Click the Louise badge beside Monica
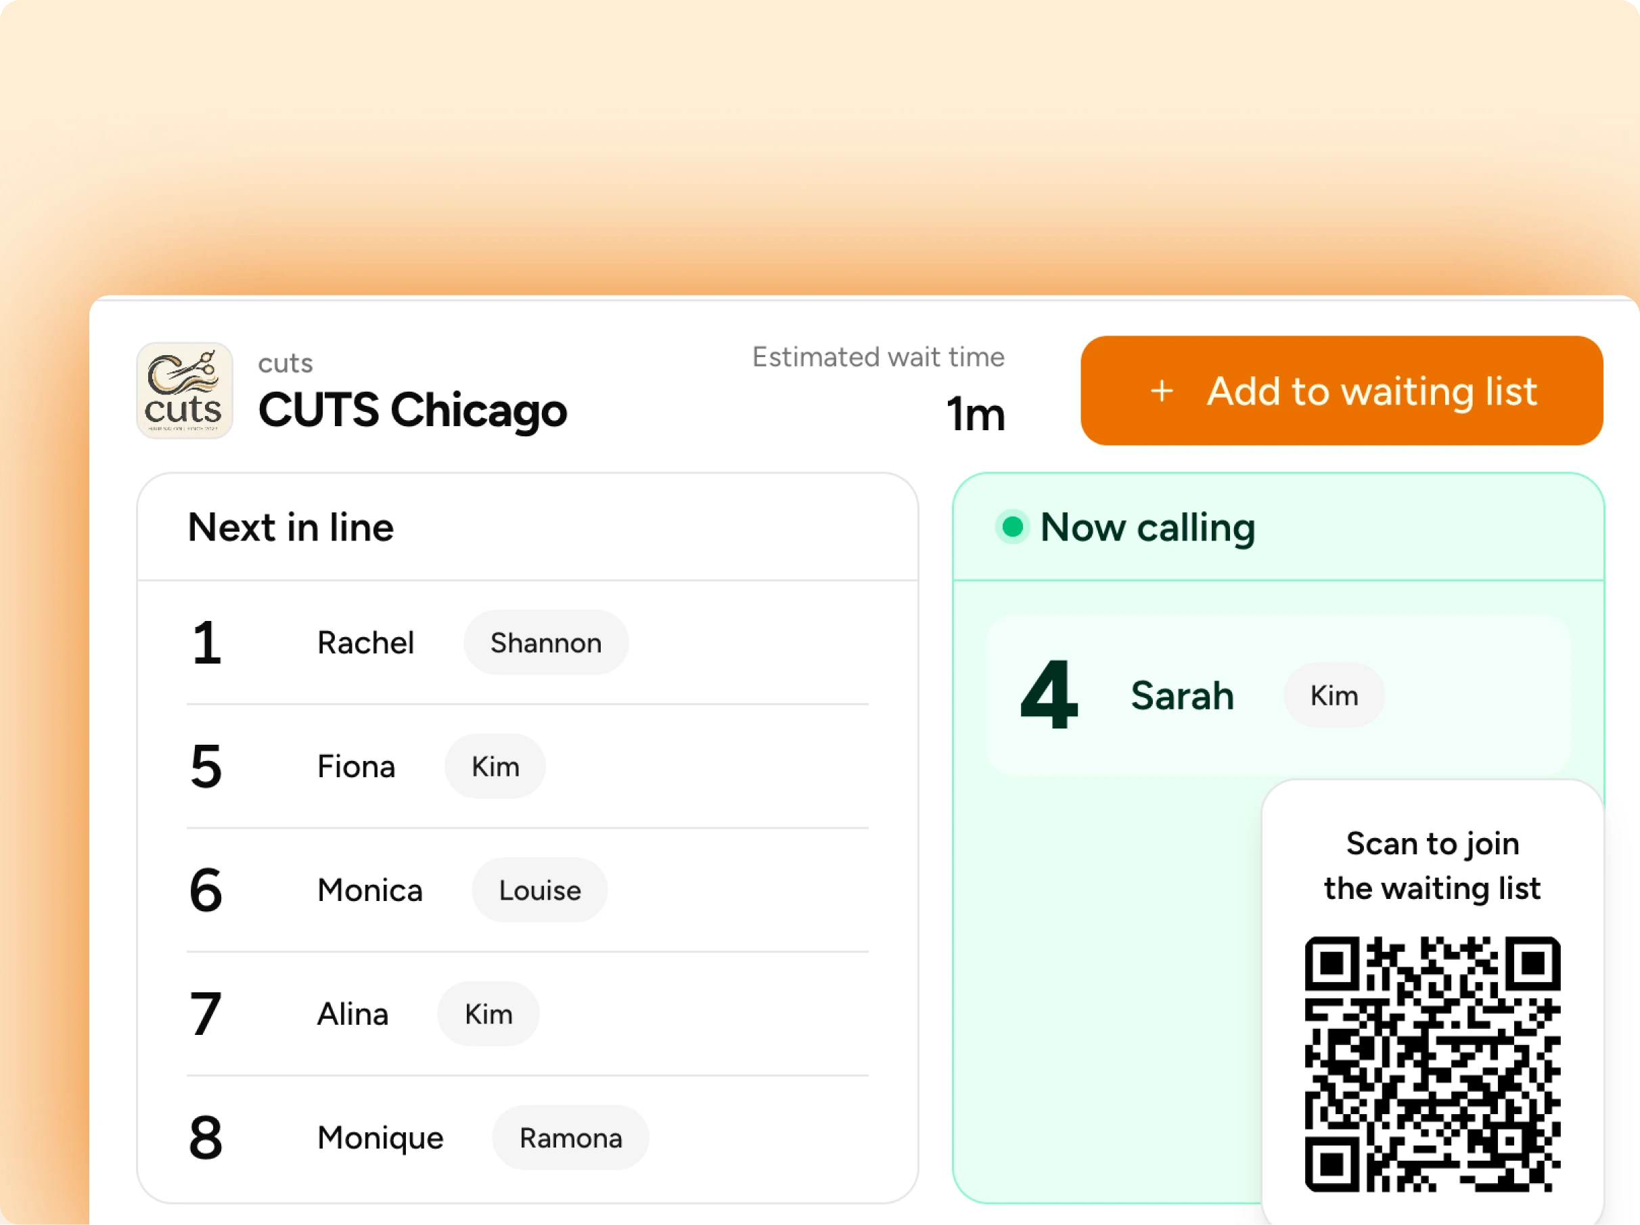 [539, 890]
